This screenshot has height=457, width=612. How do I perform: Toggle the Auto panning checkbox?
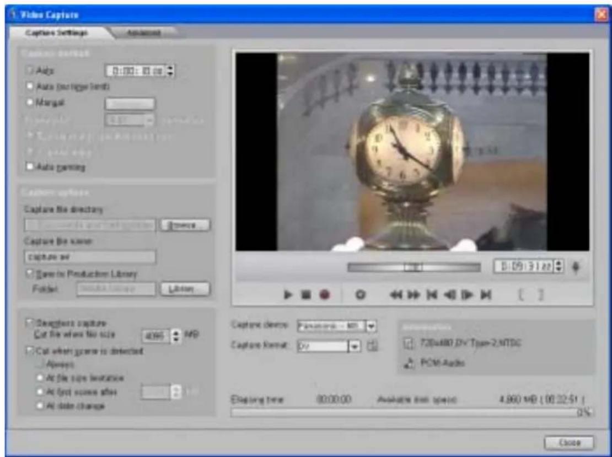(30, 166)
